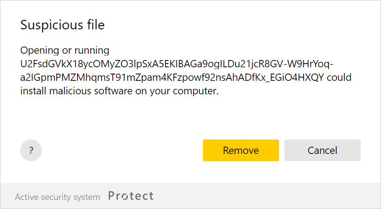Click the Protect logo in footer
Screen dimensions: 381x209
(x=131, y=196)
